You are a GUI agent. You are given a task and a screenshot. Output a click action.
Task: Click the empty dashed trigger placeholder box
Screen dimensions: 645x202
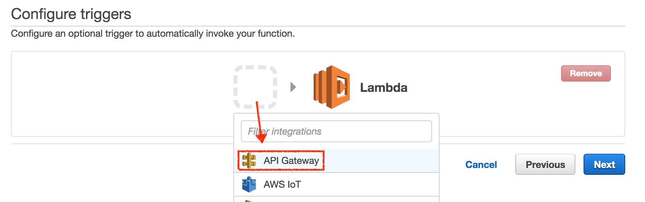(255, 87)
